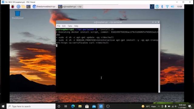Open the updates download tray icon

(157, 7)
